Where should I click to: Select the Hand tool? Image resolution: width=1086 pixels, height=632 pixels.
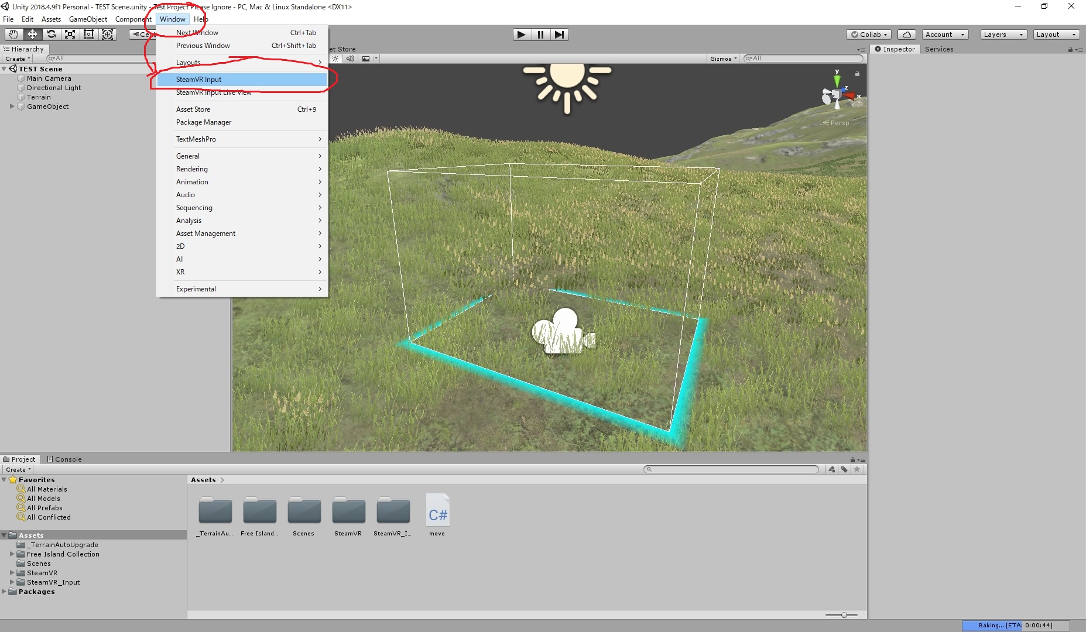click(x=13, y=35)
